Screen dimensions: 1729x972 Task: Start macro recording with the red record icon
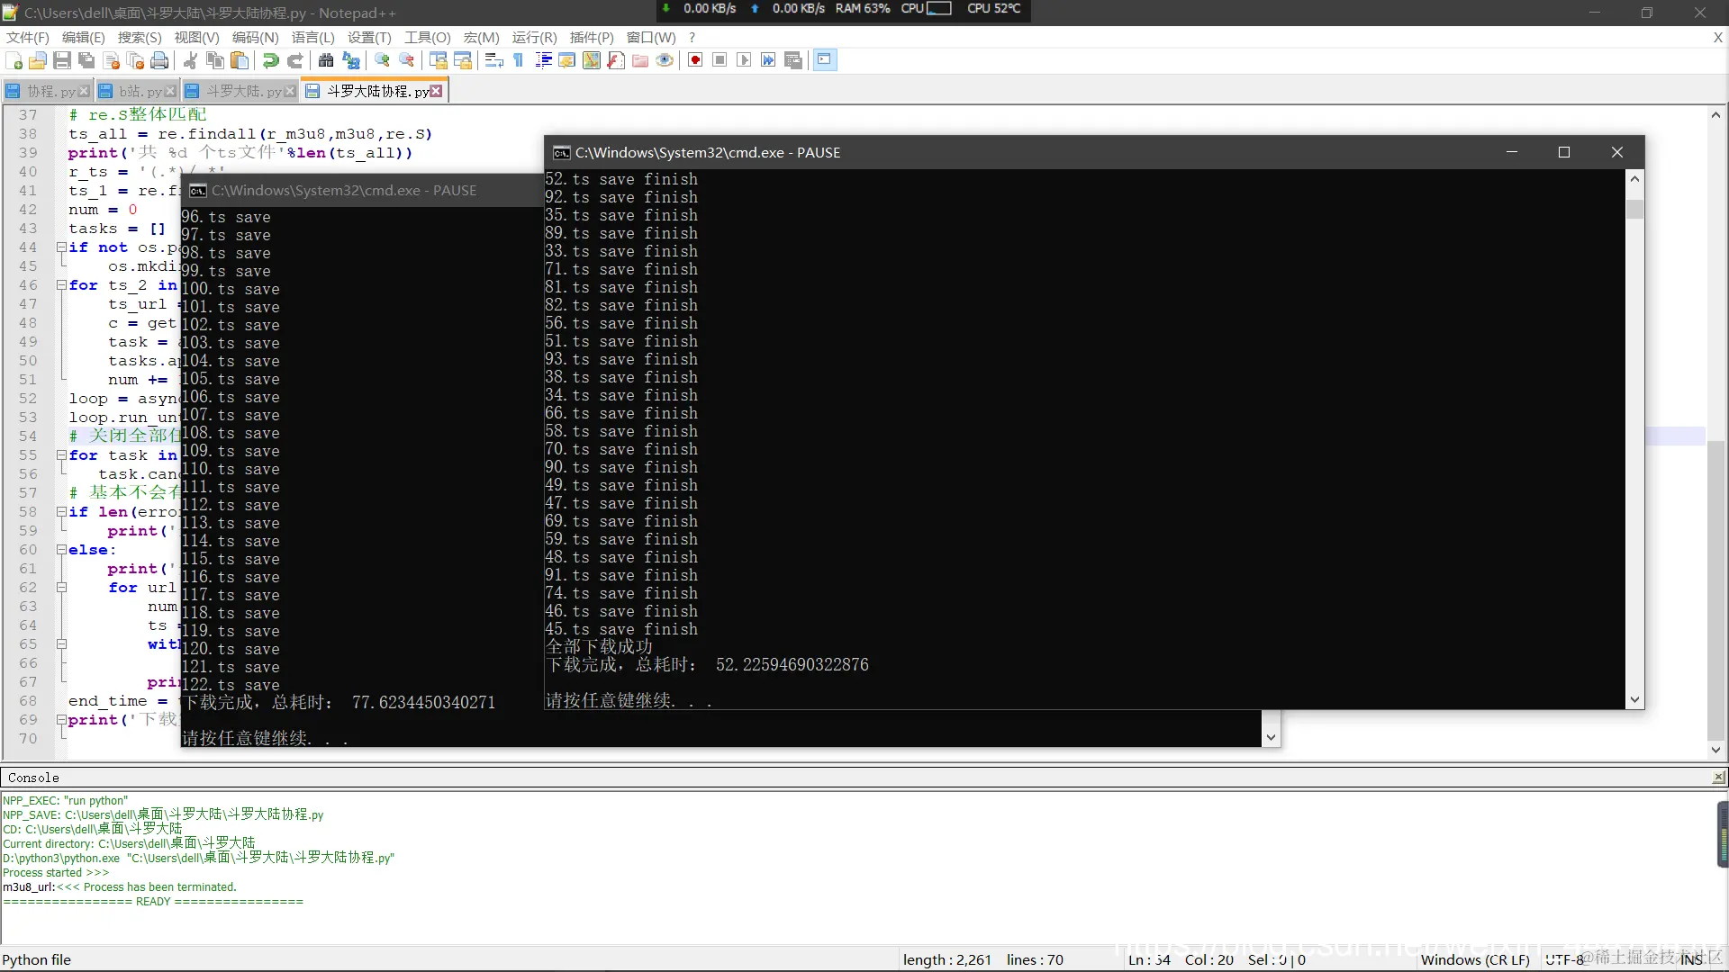[x=695, y=60]
